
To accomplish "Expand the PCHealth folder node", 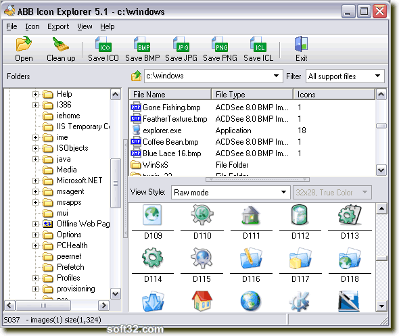I will pos(35,245).
